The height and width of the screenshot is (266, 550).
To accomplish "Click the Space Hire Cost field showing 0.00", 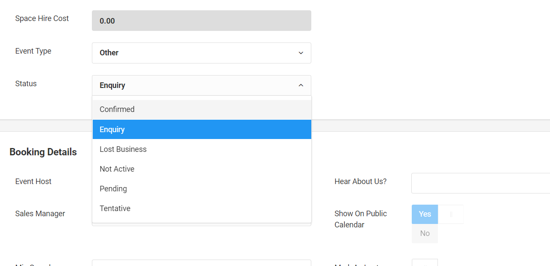I will click(201, 21).
